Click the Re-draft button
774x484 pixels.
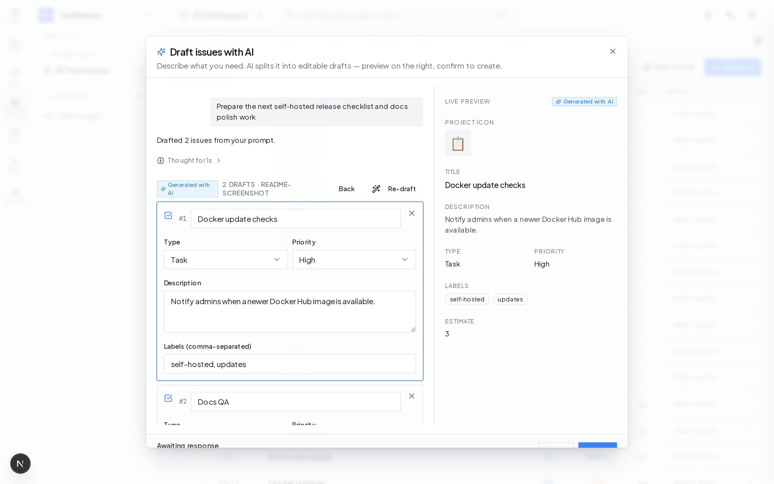pos(394,189)
